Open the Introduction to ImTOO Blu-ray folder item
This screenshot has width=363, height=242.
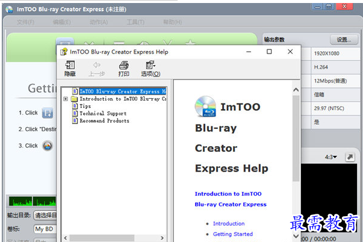pos(123,99)
